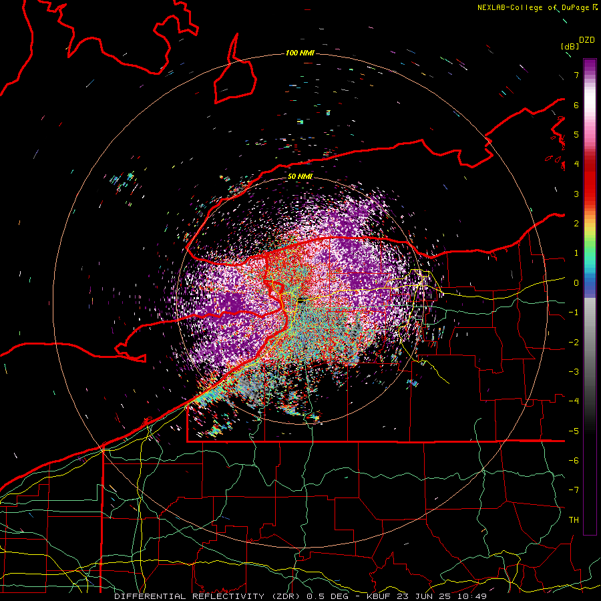Click the 5 value on the color scale

pos(576,134)
